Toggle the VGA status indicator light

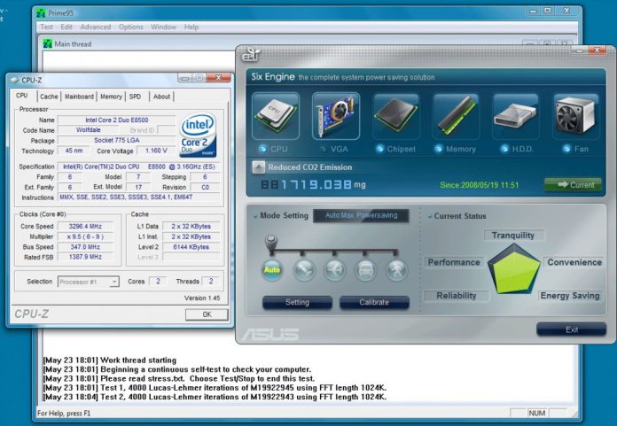coord(324,149)
